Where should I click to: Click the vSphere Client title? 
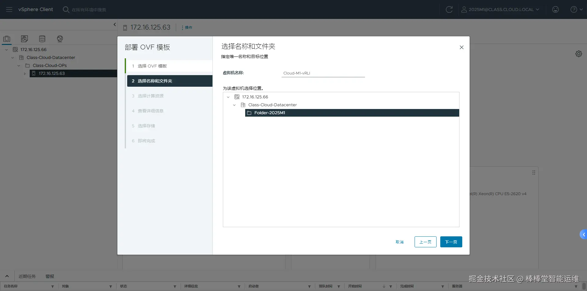[35, 9]
